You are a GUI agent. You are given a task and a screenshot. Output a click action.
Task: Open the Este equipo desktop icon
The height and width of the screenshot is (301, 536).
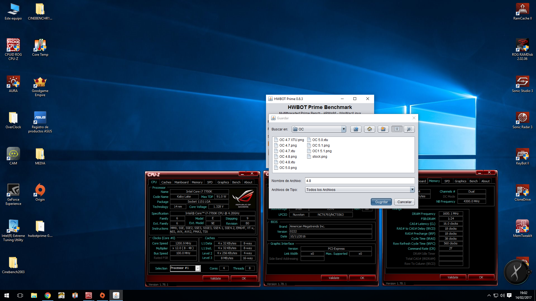13,12
